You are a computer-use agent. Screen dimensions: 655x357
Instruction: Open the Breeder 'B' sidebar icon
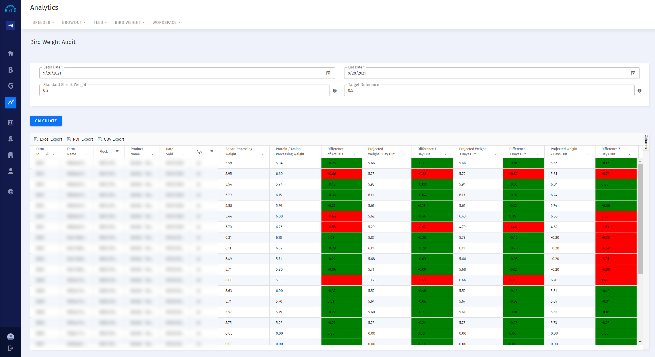(11, 70)
